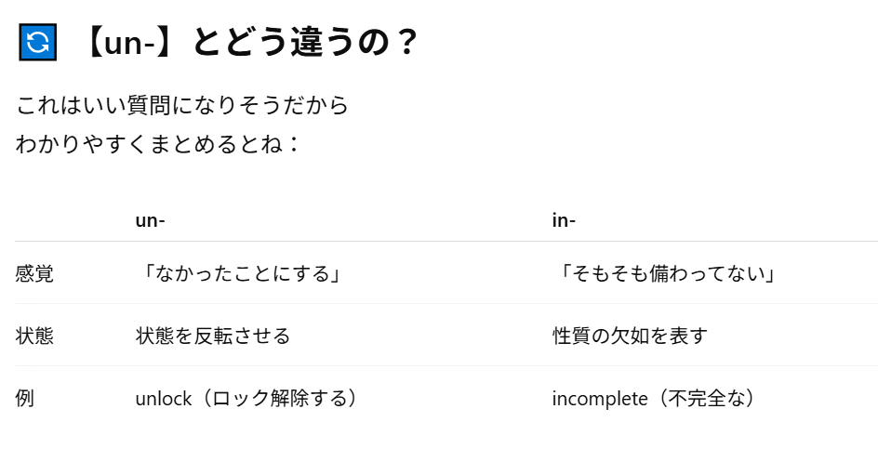
Task: Click the text 「なかったことにする」
Action: click(243, 273)
